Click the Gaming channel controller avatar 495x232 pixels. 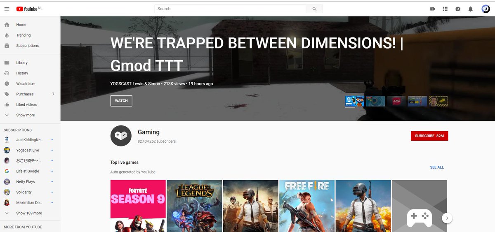point(121,136)
